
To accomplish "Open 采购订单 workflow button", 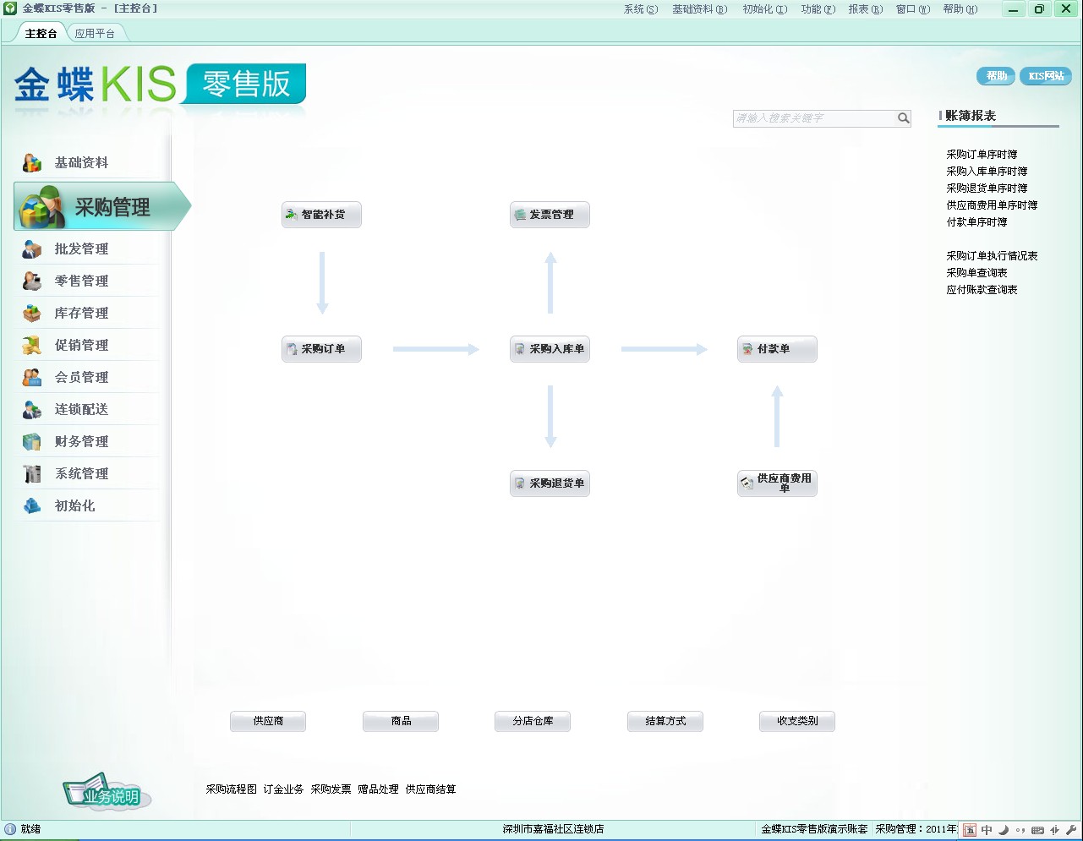I will point(321,349).
